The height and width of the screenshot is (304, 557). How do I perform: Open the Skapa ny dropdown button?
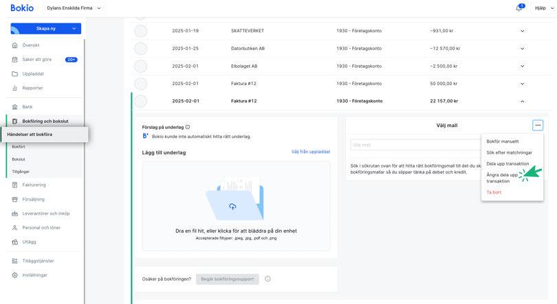pos(45,29)
